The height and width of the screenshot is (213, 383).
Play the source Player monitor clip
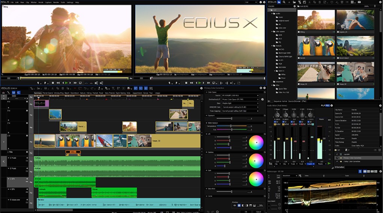tap(66, 83)
